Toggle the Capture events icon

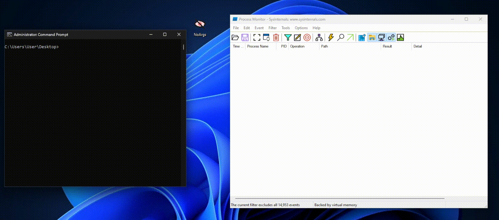click(x=257, y=37)
